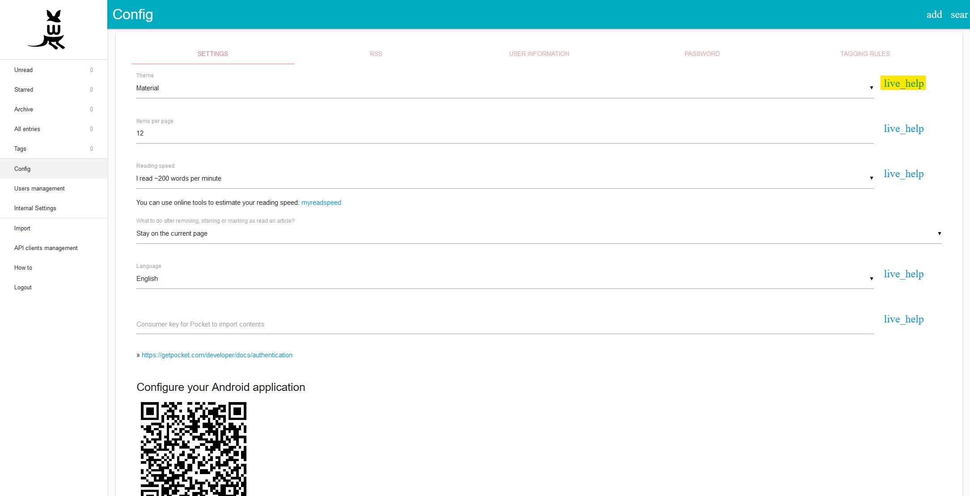Viewport: 970px width, 496px height.
Task: Switch to the RSS tab
Action: [376, 54]
